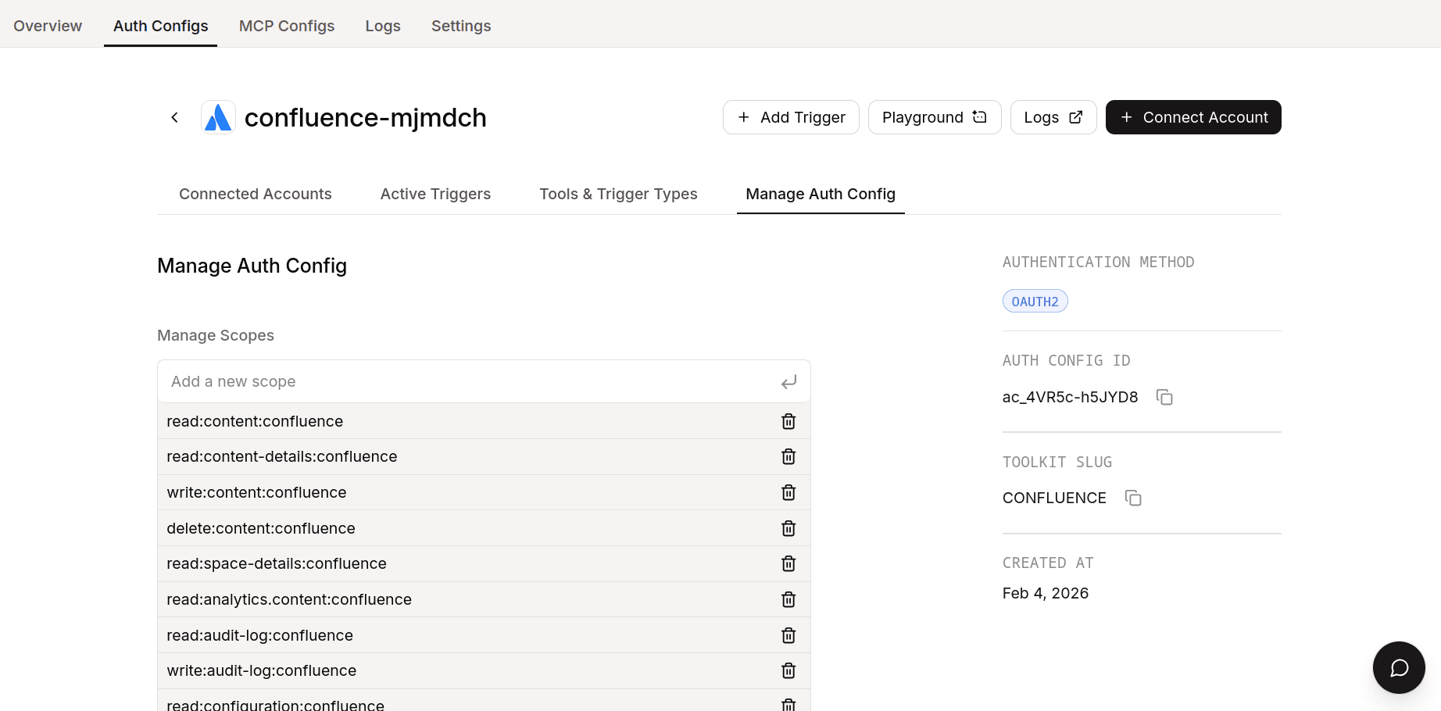This screenshot has height=711, width=1441.
Task: Open the external Logs button
Action: tap(1053, 117)
